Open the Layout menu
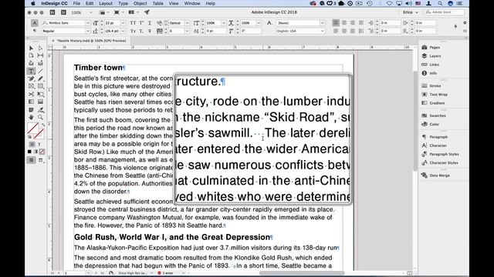494x277 pixels. coord(106,3)
